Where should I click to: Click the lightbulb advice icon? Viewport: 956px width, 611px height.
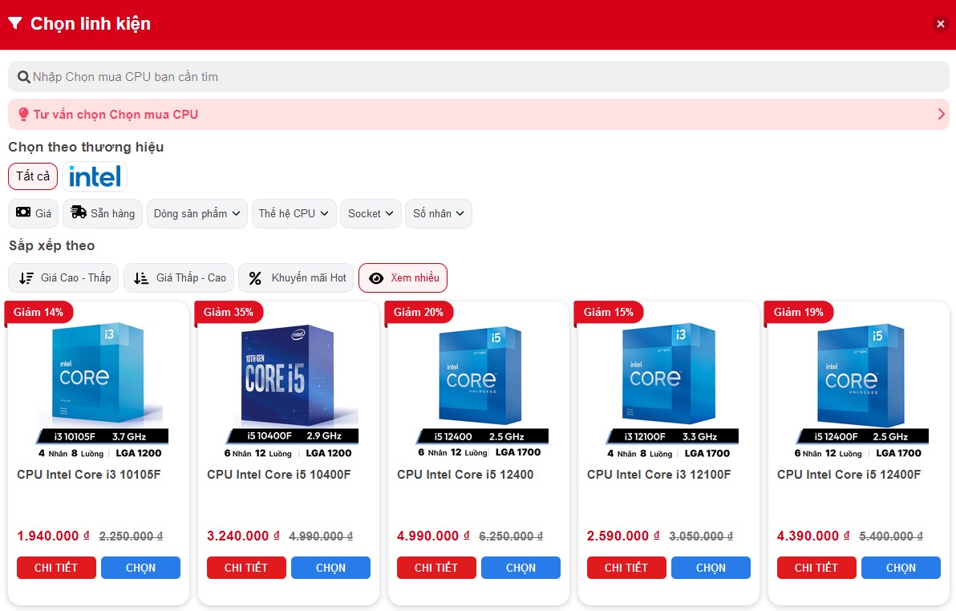point(24,114)
